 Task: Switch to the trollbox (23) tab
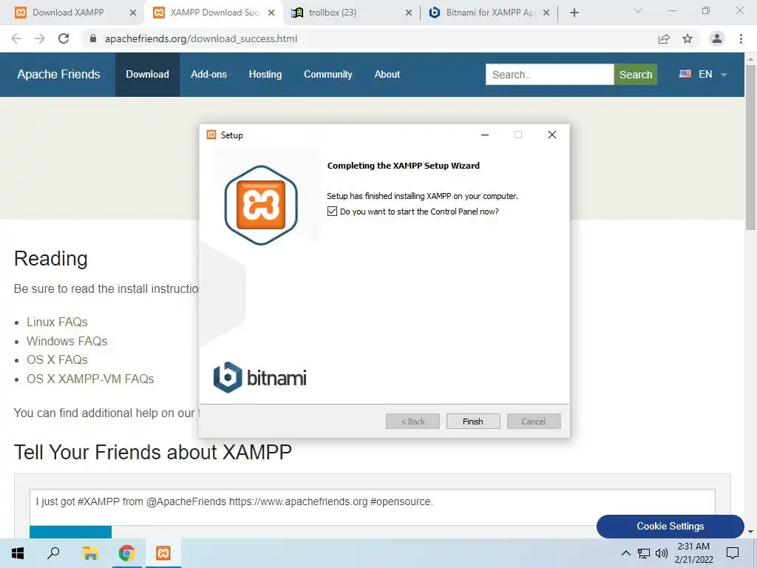coord(333,13)
